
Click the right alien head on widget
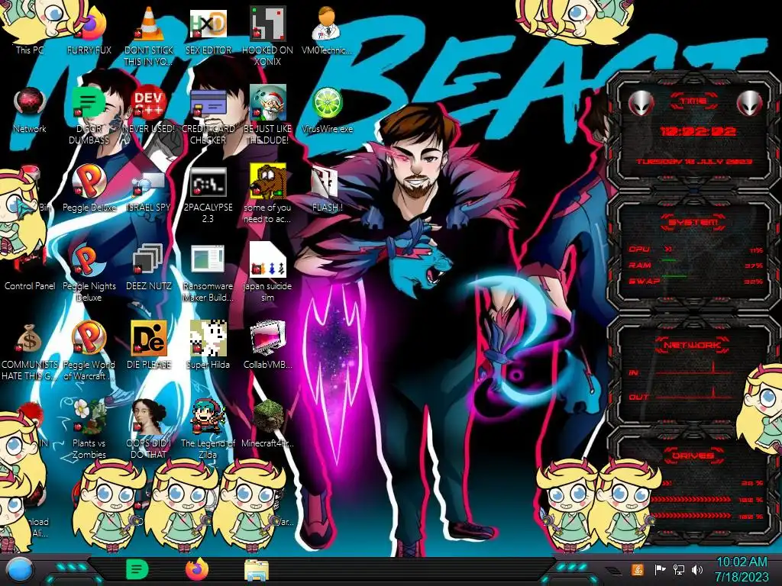[x=749, y=104]
